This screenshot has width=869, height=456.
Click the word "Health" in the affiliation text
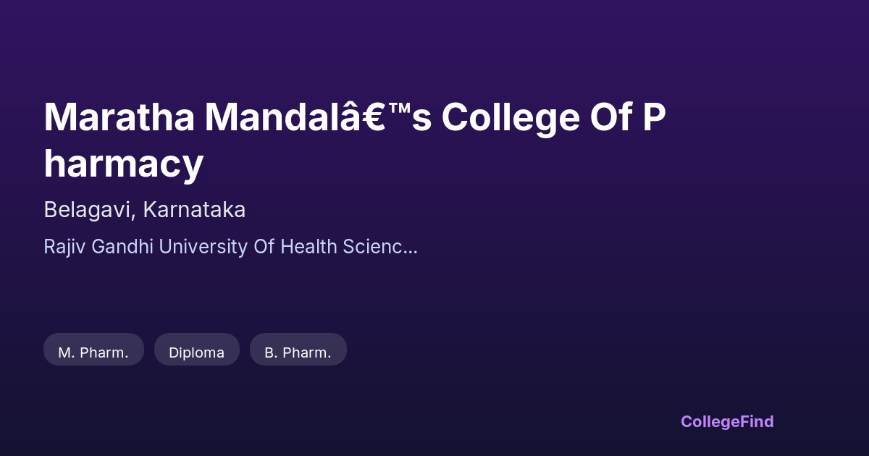308,247
